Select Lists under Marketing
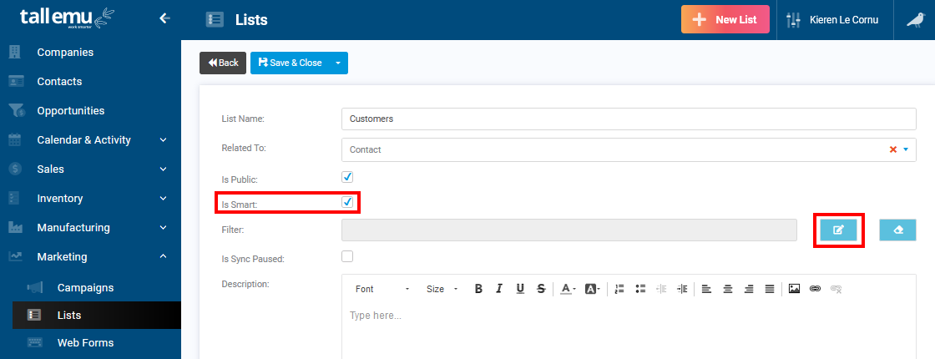This screenshot has height=359, width=935. pos(97,315)
